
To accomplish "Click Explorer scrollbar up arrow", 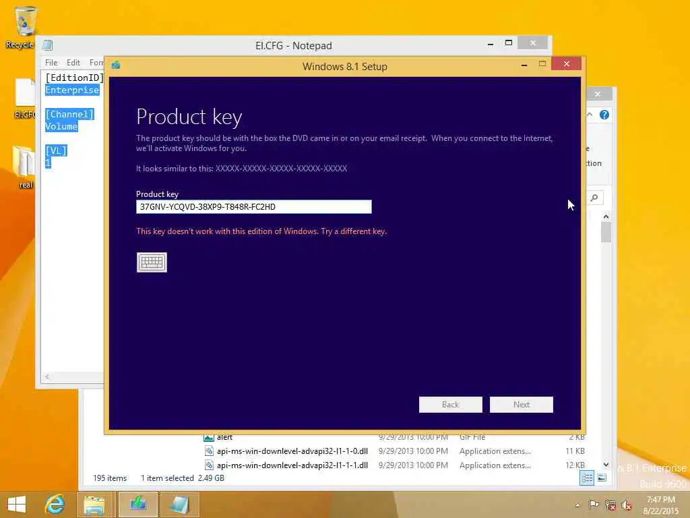I will pyautogui.click(x=606, y=217).
